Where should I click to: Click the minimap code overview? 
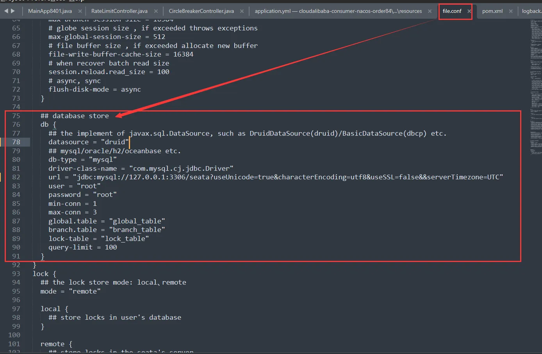(536, 87)
